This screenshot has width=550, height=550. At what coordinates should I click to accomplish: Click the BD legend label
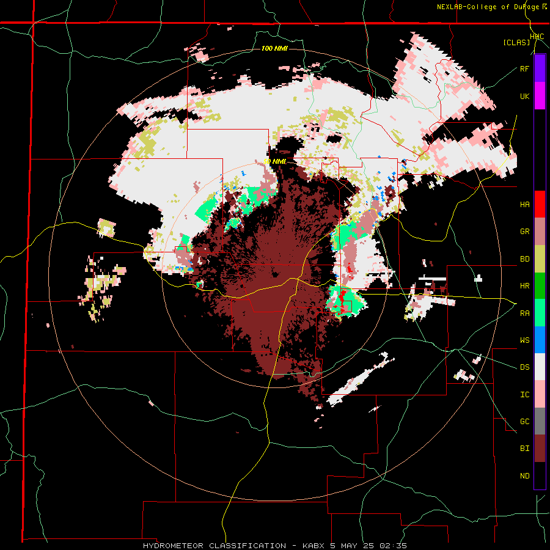point(524,259)
